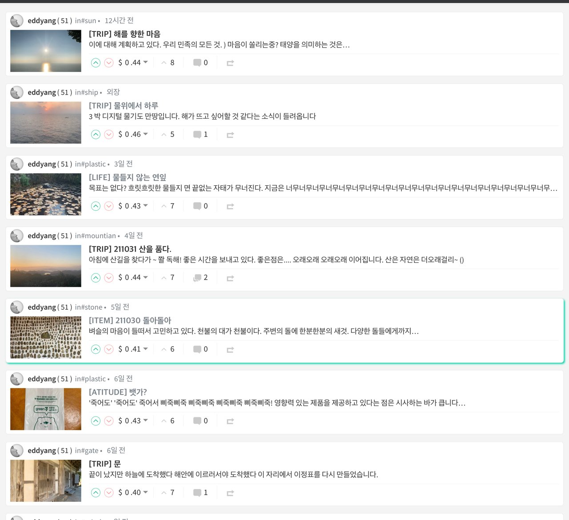Viewport: 569px width, 520px height.
Task: Open the post titled [TRIP] 해를 향한 마음
Action: [124, 34]
